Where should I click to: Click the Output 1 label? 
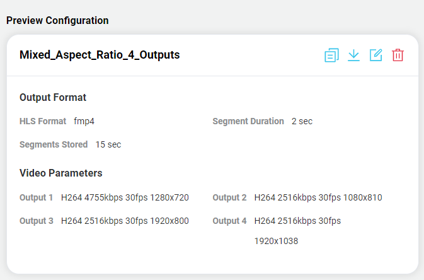pyautogui.click(x=37, y=197)
